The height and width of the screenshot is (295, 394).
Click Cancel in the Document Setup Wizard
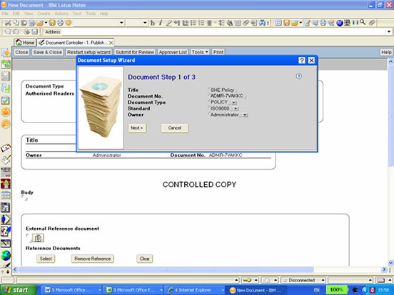(x=175, y=128)
